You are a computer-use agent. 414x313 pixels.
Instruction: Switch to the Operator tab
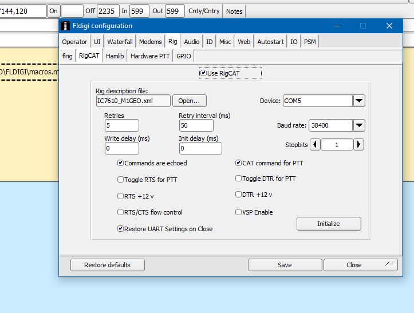pos(74,42)
